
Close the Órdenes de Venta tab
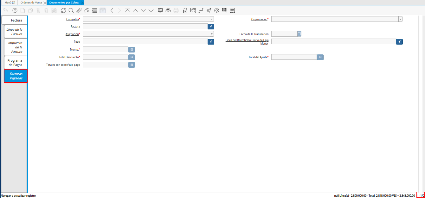[45, 3]
